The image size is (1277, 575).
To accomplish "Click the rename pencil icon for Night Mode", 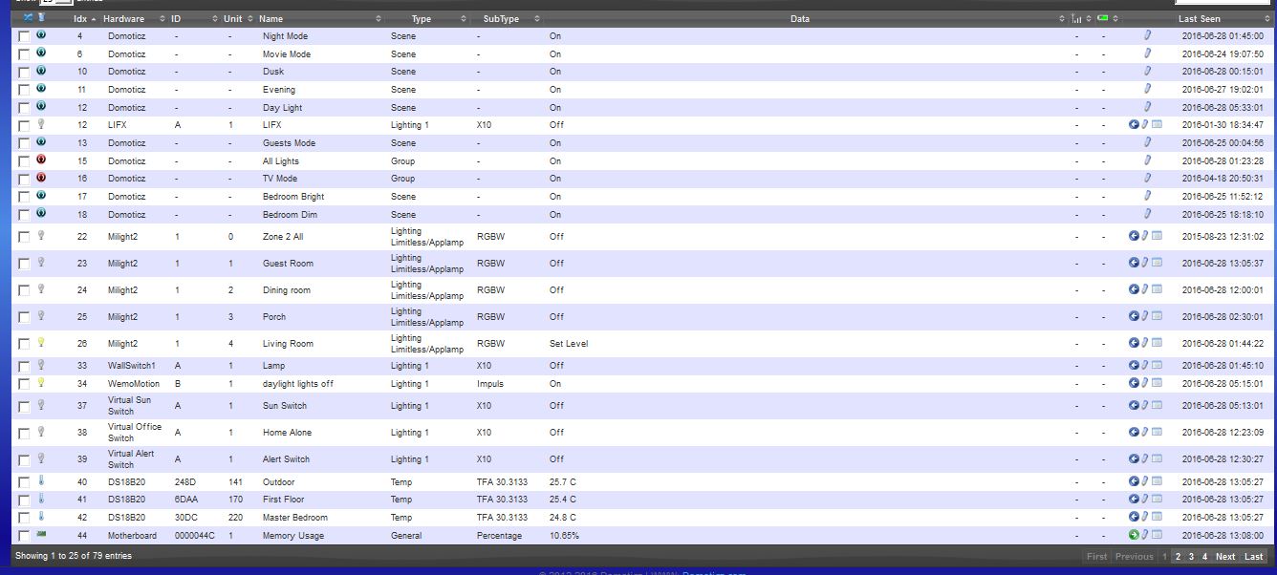I will tap(1147, 35).
